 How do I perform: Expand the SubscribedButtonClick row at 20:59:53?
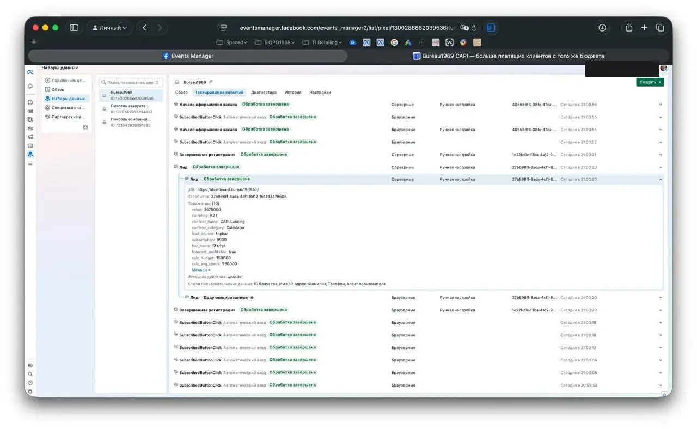coord(661,385)
